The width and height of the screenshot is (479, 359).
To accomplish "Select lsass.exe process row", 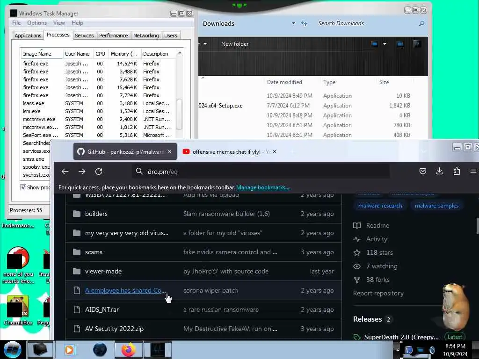I will coord(98,103).
